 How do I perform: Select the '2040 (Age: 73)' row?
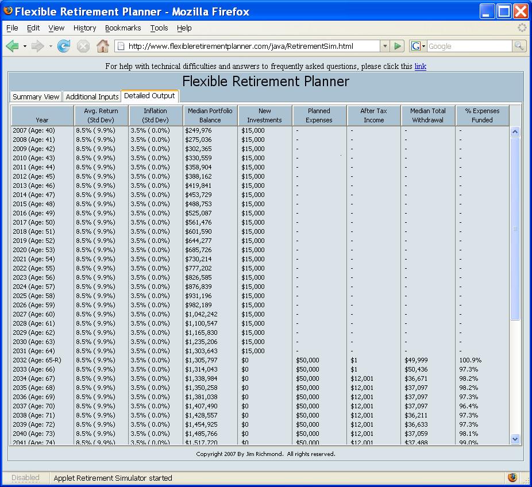pyautogui.click(x=260, y=434)
